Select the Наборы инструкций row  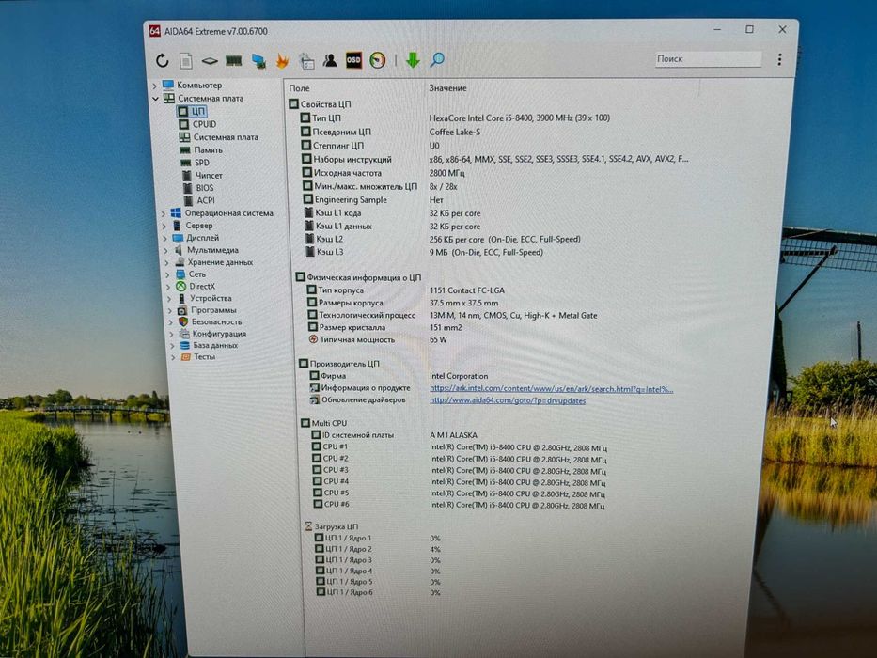coord(495,160)
